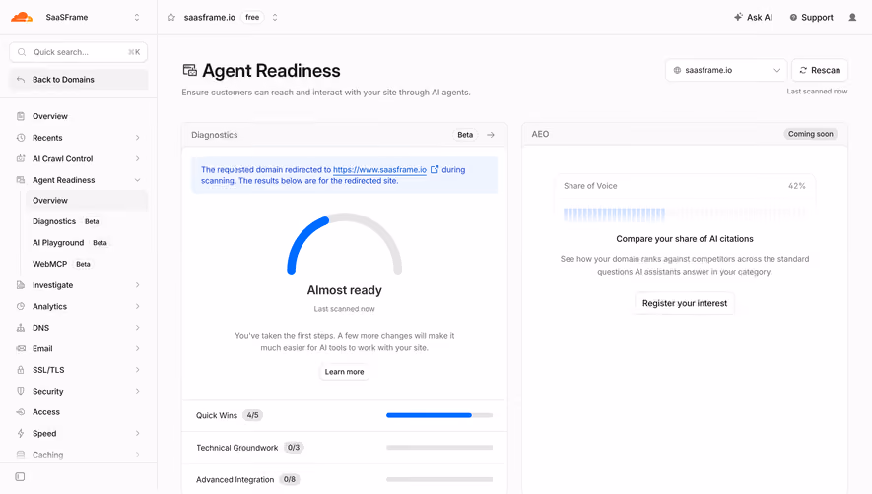Click the Overview sidebar icon
Viewport: 872px width, 494px height.
(21, 116)
